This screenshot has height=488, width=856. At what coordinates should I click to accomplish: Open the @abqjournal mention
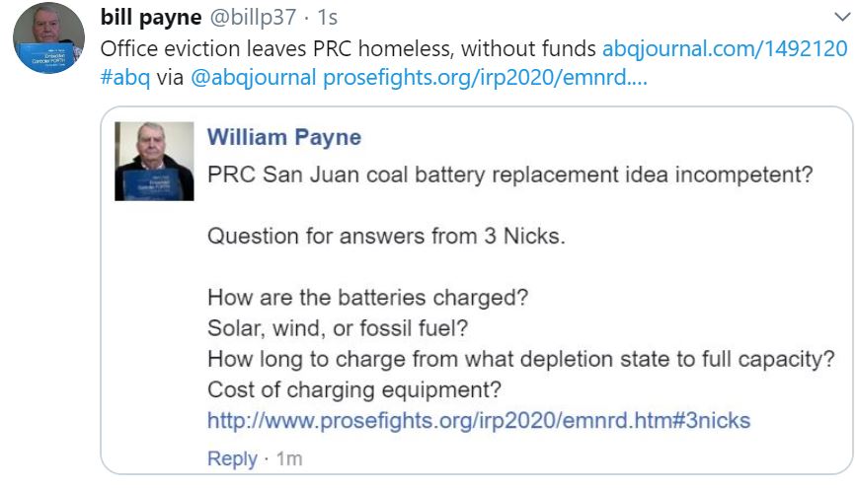point(254,78)
